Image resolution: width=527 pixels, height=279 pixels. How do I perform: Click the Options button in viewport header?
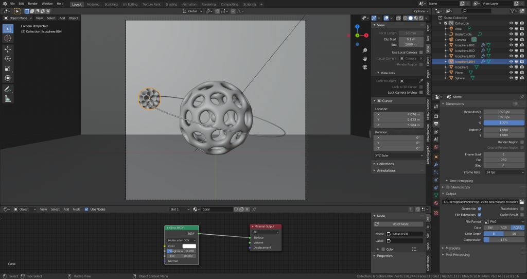tap(421, 11)
